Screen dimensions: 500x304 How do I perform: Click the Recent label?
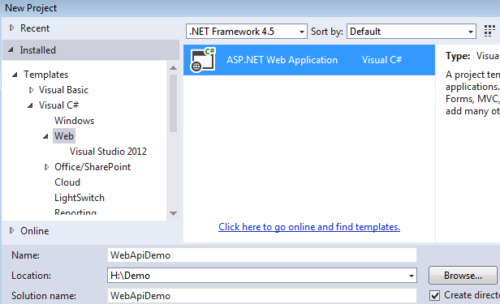pos(35,28)
